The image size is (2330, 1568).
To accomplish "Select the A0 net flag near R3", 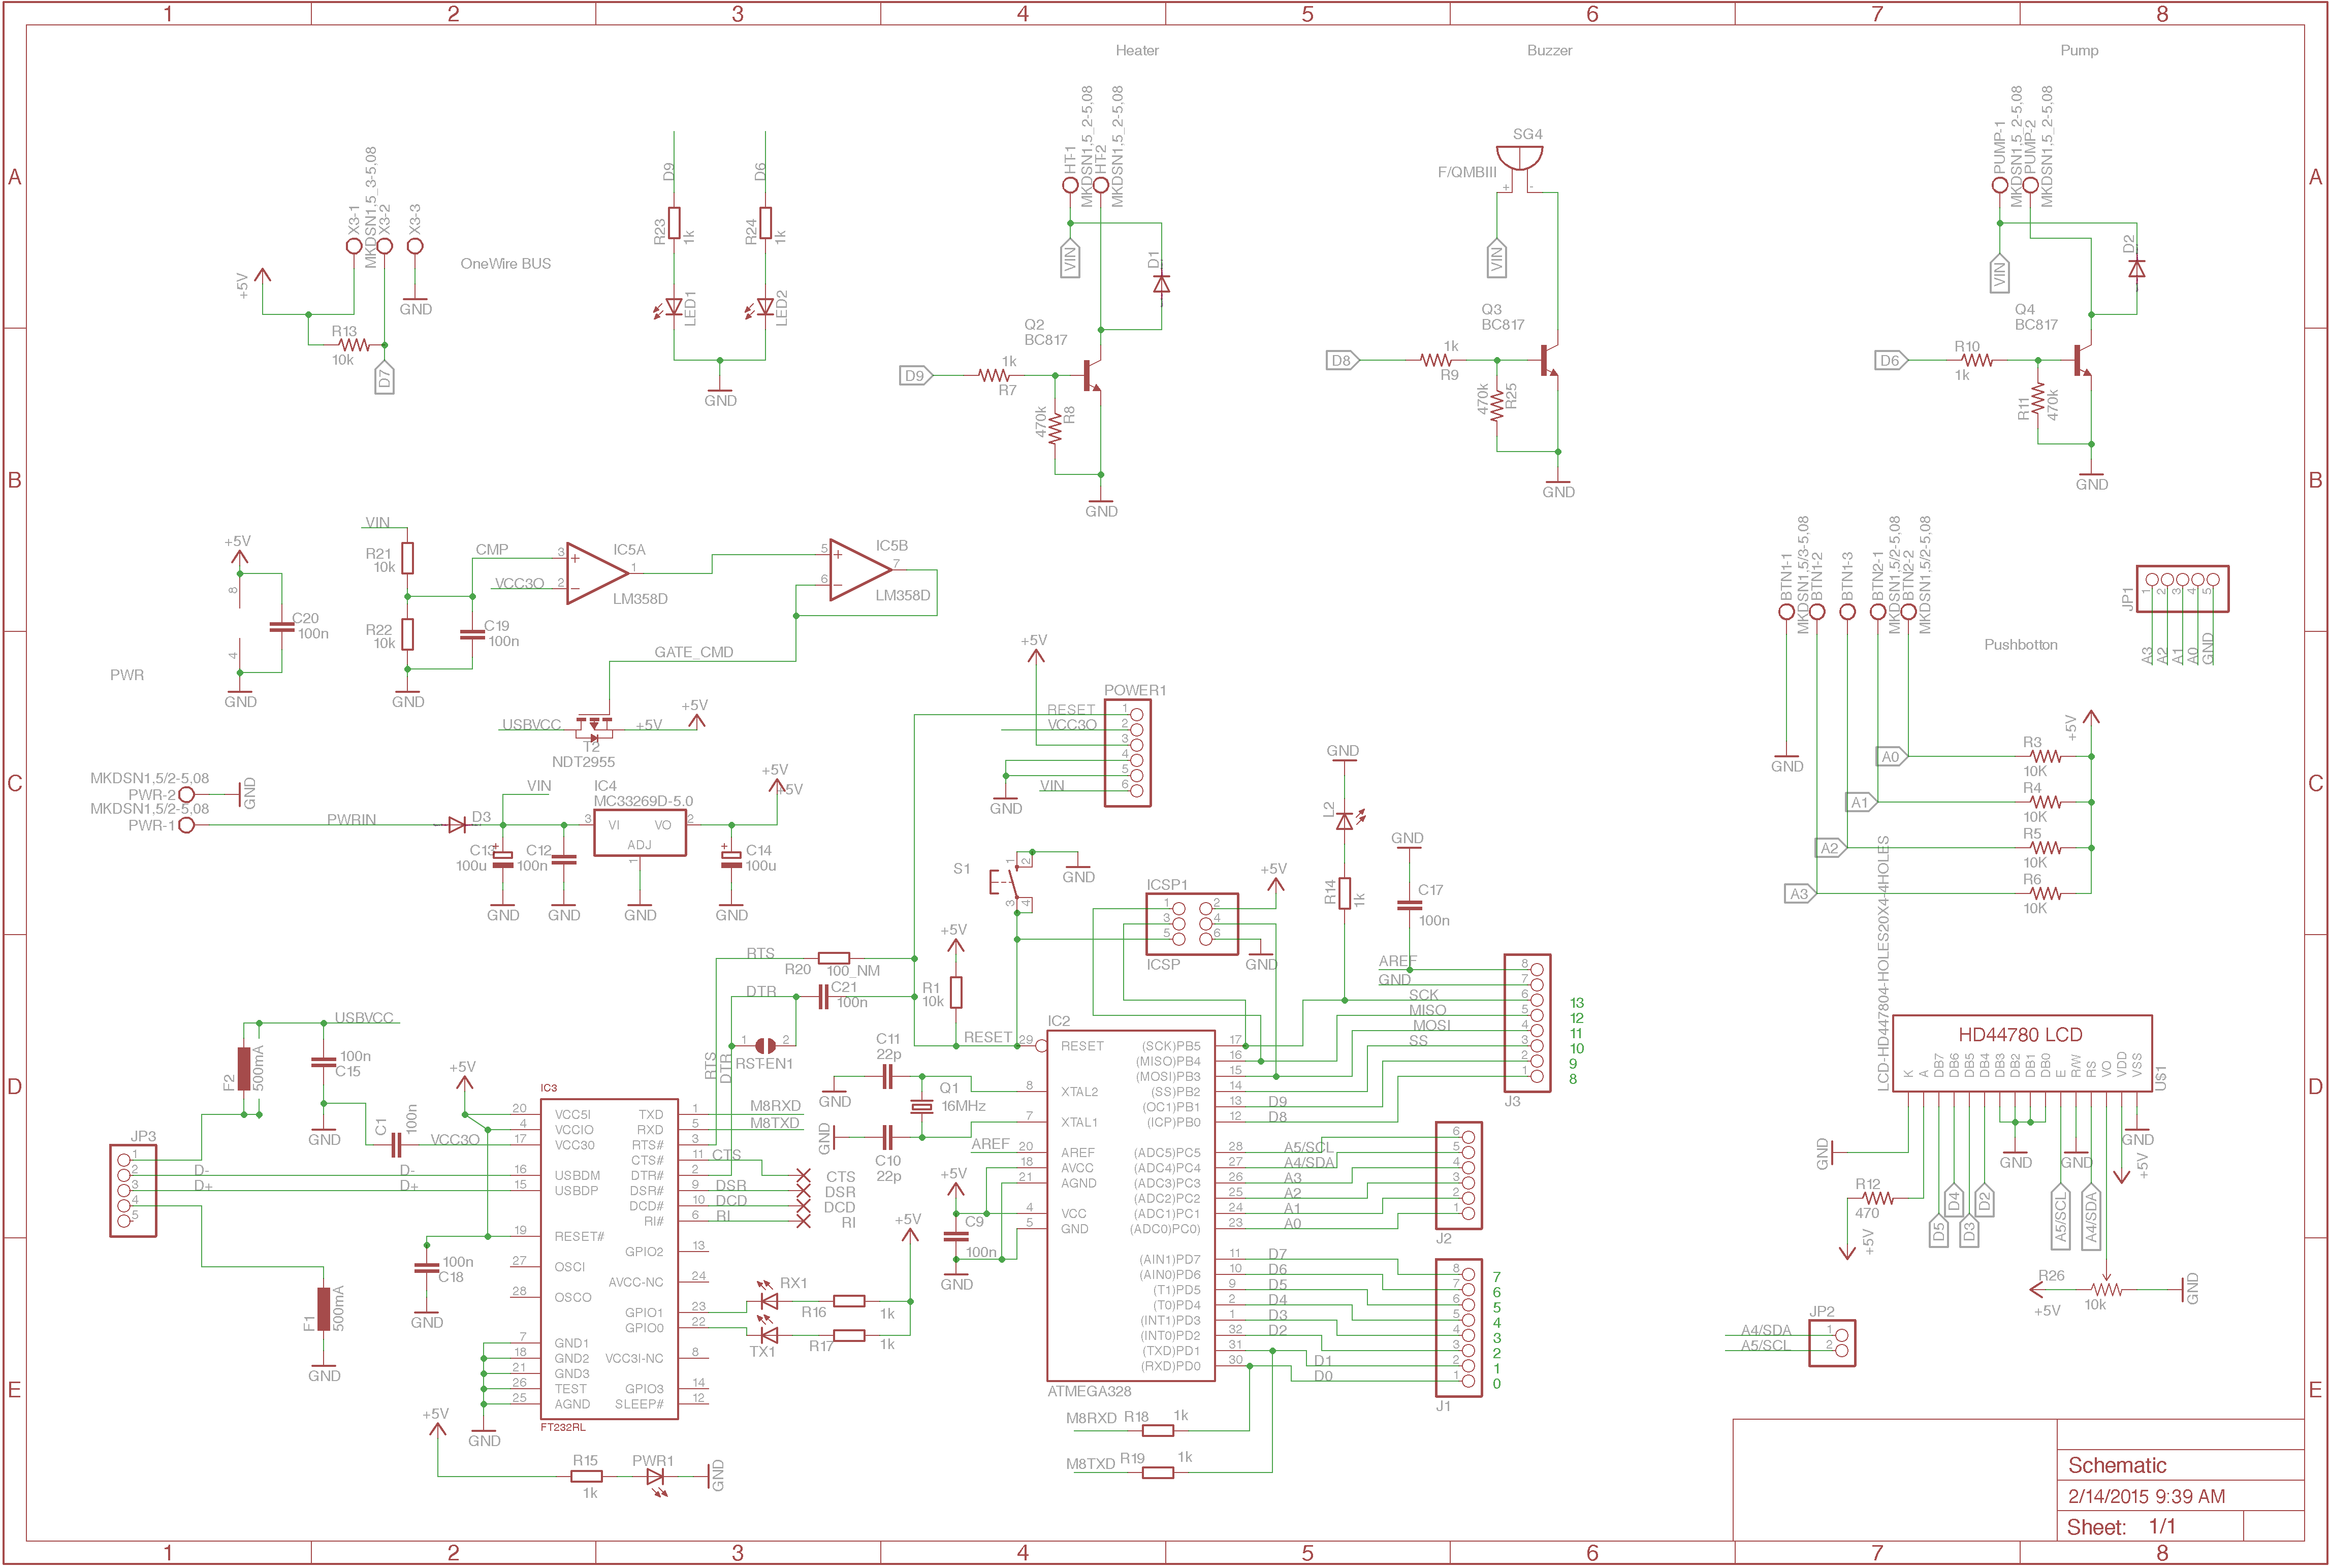I will [1892, 757].
